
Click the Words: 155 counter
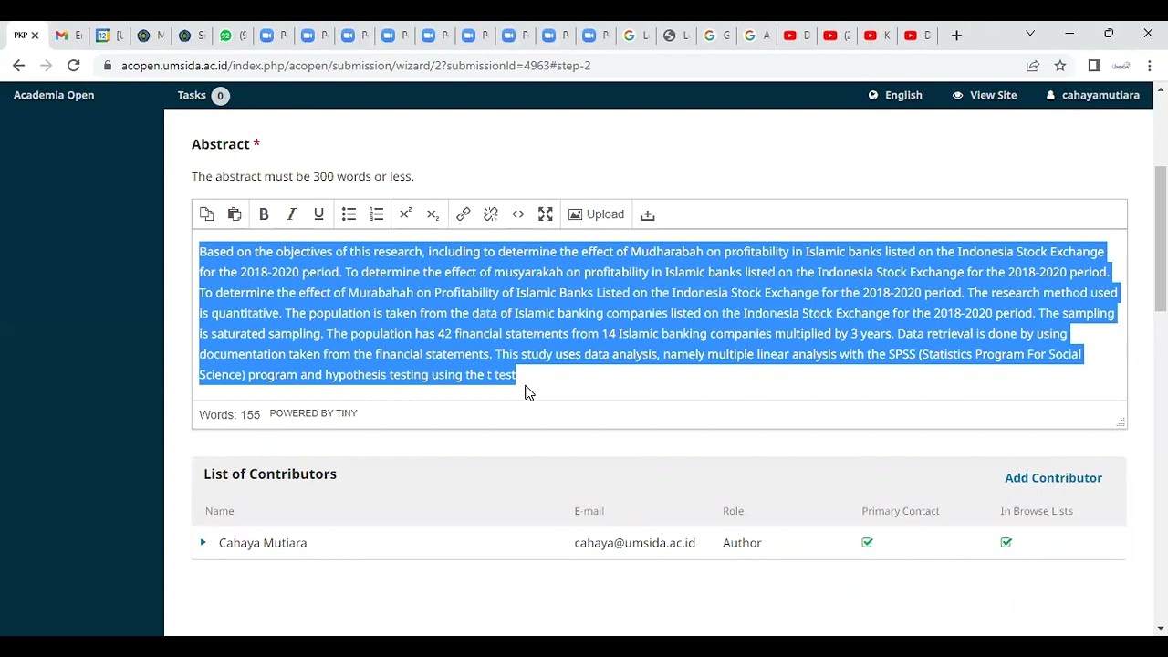click(229, 414)
